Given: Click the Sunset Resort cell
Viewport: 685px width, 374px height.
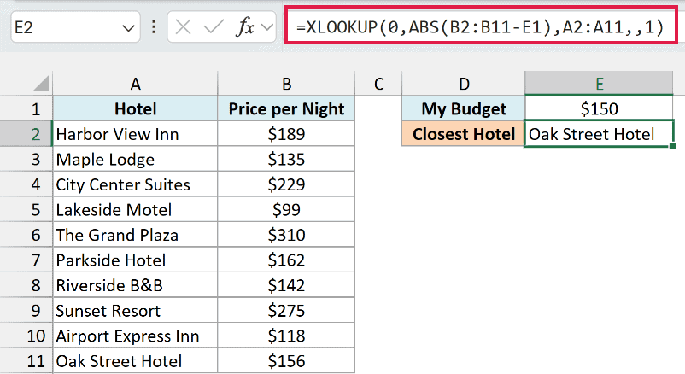Looking at the screenshot, I should click(x=136, y=311).
